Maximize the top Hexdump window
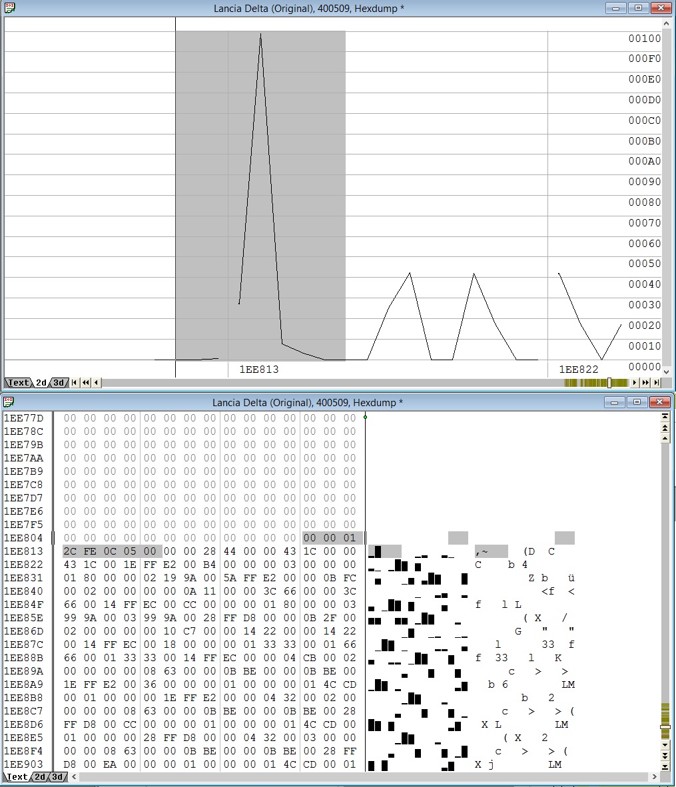 tap(638, 8)
